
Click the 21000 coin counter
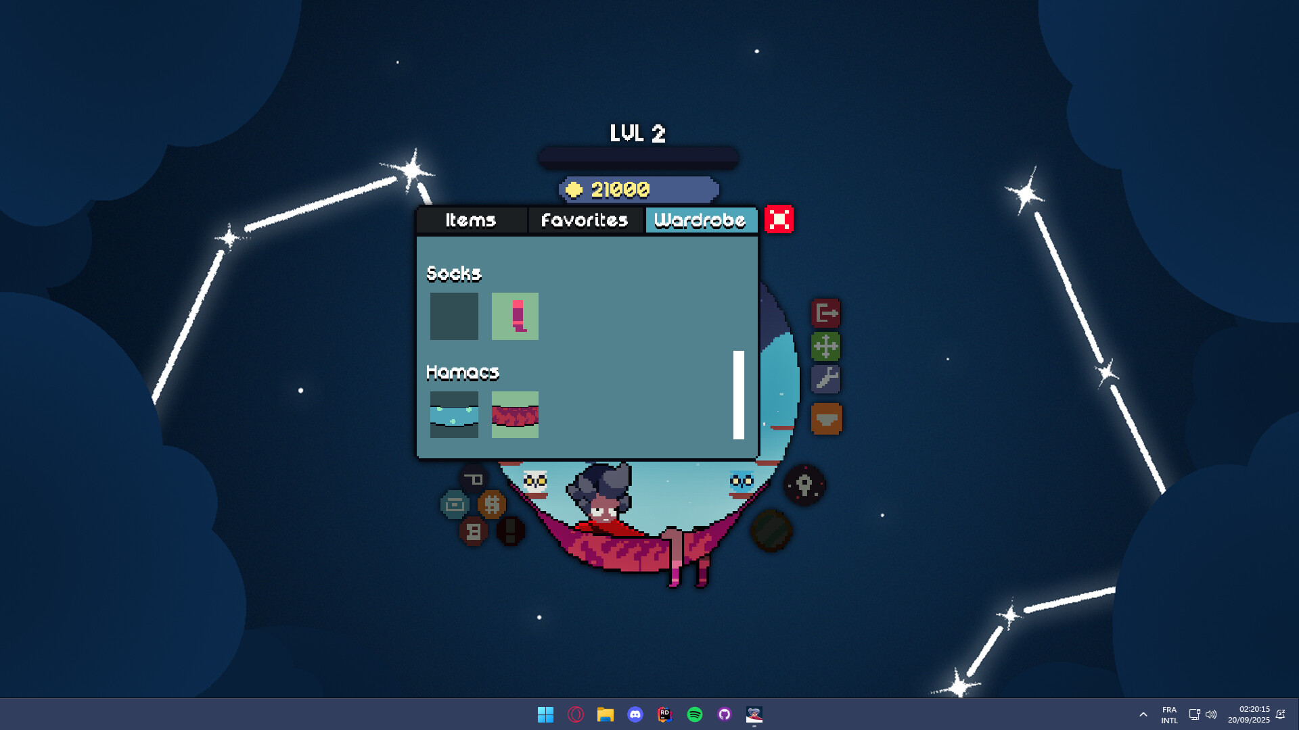(x=637, y=190)
